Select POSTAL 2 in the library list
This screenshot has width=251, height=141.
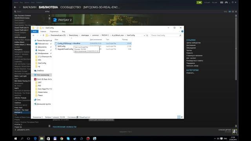click(18, 125)
